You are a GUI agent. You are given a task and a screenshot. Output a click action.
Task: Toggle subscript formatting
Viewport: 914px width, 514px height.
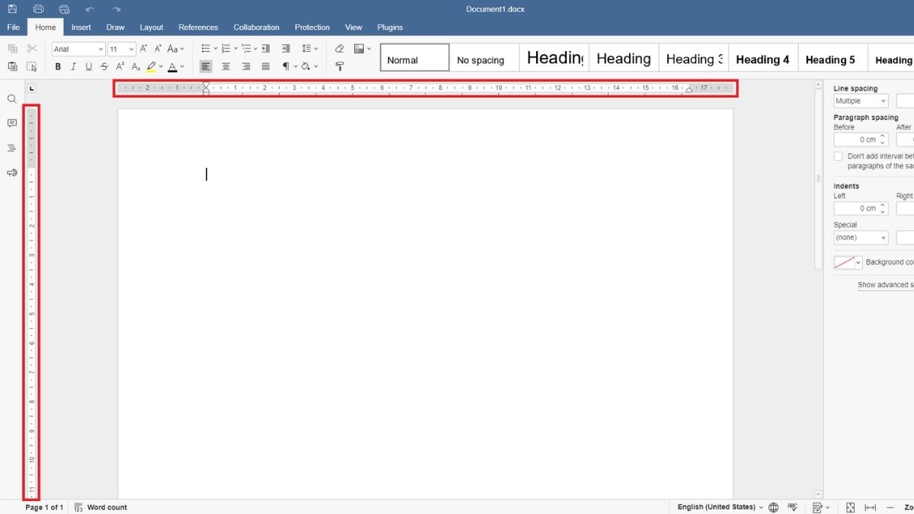[136, 66]
